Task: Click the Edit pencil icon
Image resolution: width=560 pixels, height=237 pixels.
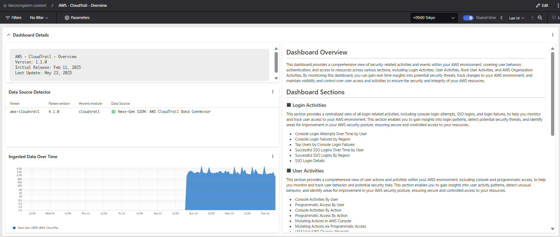Action: click(538, 5)
